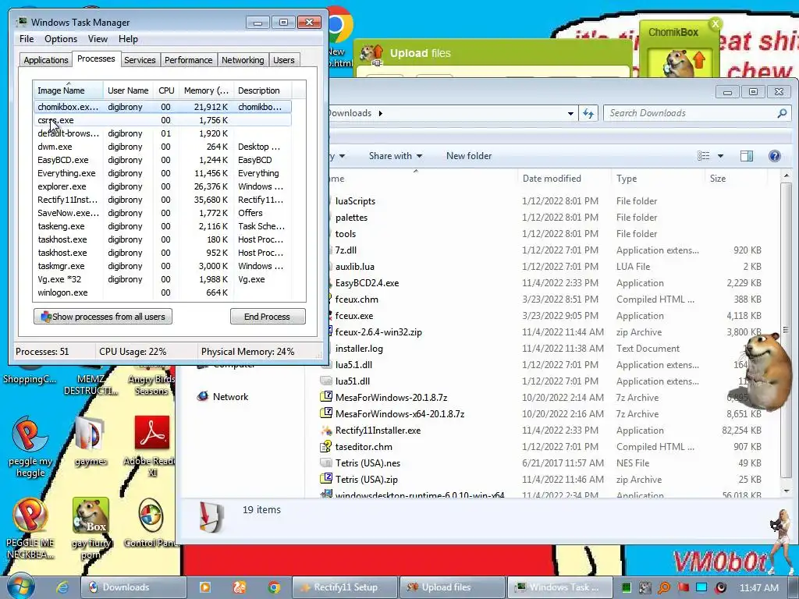Launch Internet Explorer from the taskbar
This screenshot has width=799, height=599.
coord(62,587)
